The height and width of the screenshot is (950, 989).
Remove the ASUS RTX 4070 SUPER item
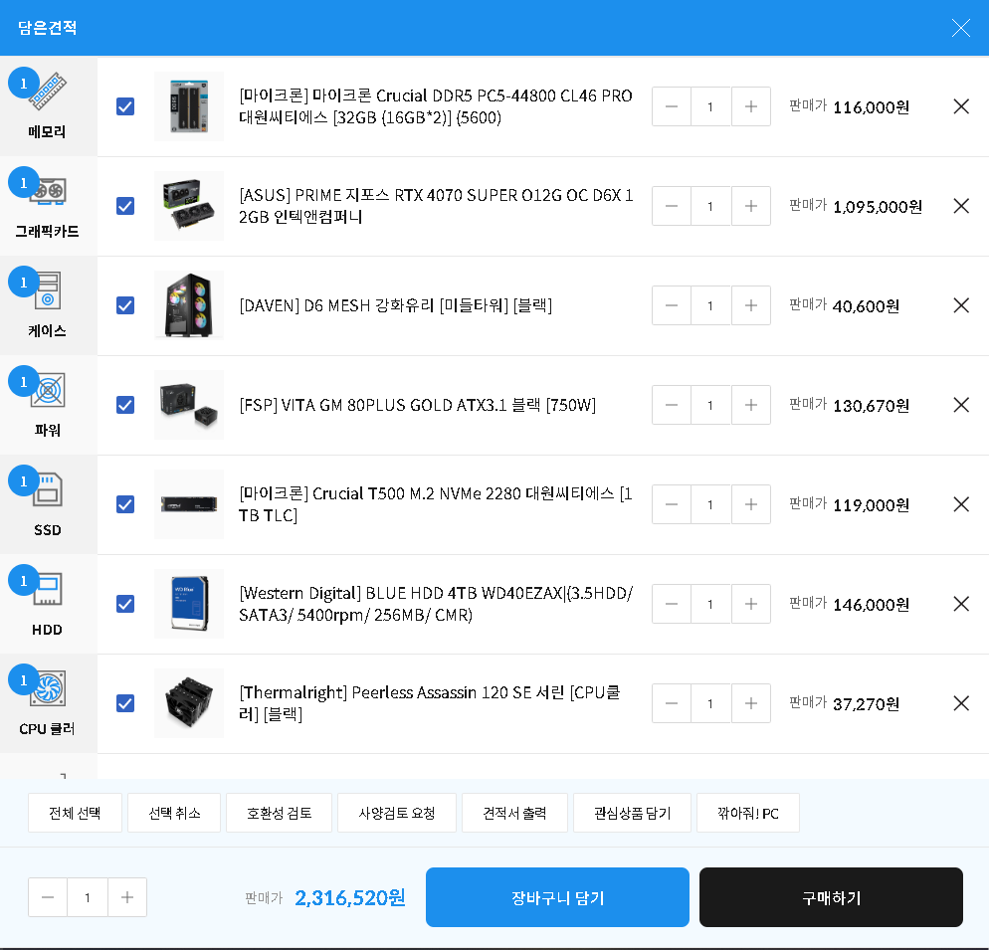click(x=960, y=206)
